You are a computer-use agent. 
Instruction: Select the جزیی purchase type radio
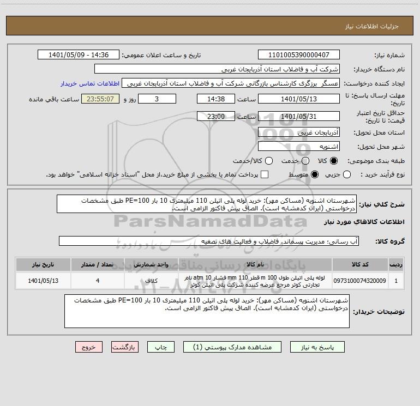(347, 174)
